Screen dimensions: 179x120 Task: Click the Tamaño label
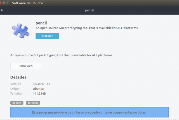[16, 93]
